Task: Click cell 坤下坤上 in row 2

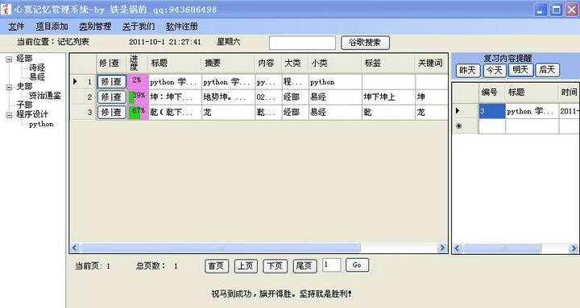Action: click(x=388, y=97)
